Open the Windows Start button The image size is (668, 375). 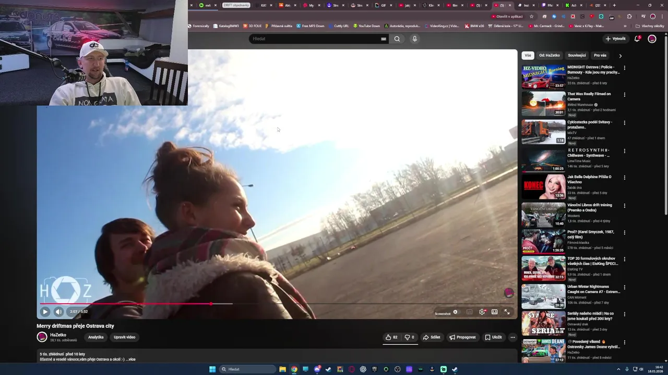click(x=212, y=369)
